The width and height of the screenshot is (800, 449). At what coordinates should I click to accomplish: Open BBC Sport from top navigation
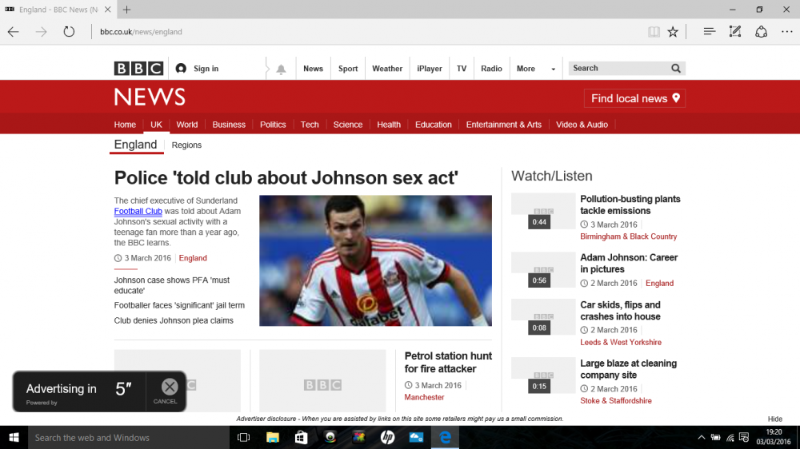tap(348, 68)
